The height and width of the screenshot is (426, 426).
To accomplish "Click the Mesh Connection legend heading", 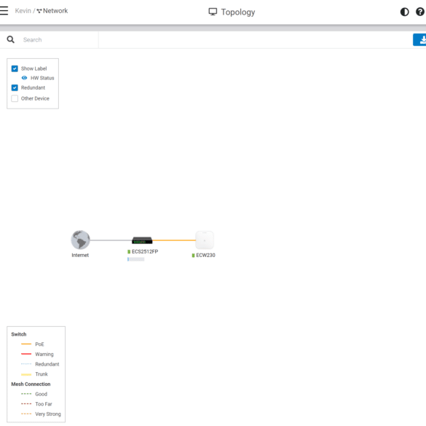I will 31,384.
